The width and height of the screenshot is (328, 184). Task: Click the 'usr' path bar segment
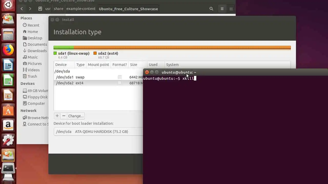(48, 9)
